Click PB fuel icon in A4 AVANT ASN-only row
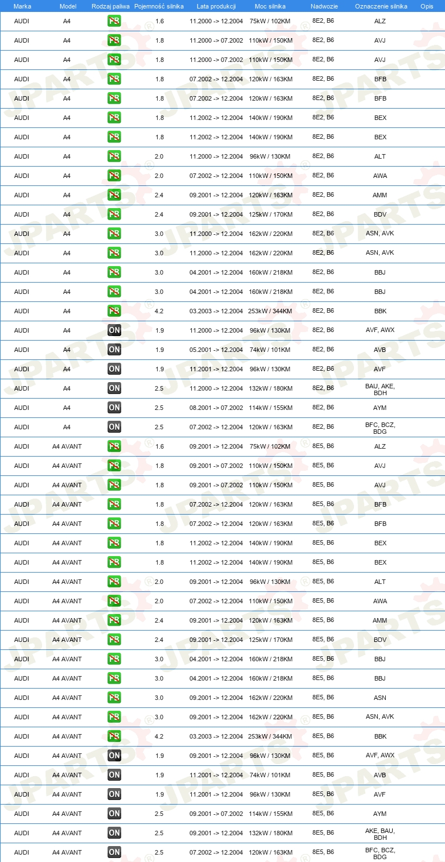The height and width of the screenshot is (862, 445). 114,698
